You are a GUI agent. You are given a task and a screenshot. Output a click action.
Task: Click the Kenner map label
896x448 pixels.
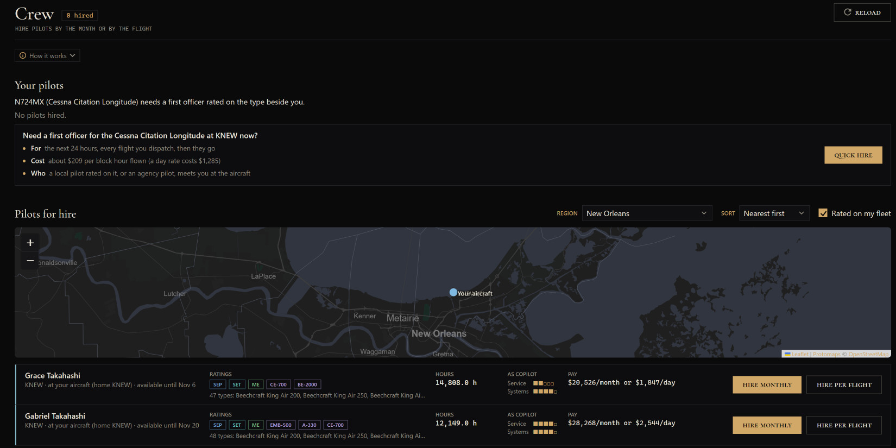tap(364, 316)
